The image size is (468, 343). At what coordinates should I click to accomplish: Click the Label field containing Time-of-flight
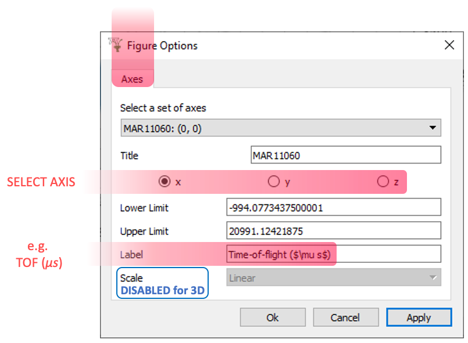point(333,254)
